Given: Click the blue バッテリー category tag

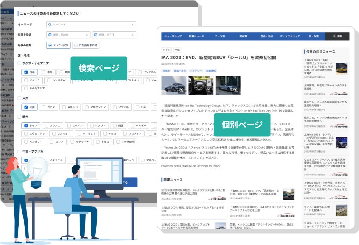Looking at the screenshot, I should pyautogui.click(x=196, y=70).
